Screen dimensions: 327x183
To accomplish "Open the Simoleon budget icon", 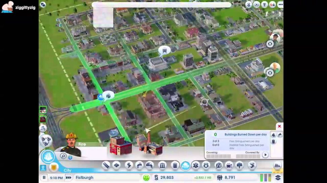I will [156, 178].
